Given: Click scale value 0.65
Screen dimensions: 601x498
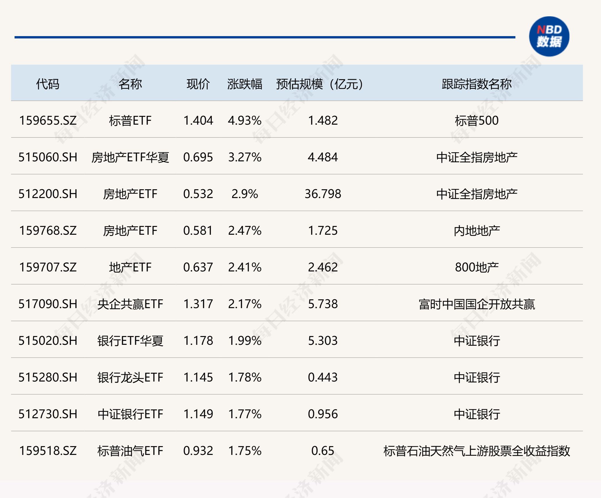Looking at the screenshot, I should (x=323, y=451).
